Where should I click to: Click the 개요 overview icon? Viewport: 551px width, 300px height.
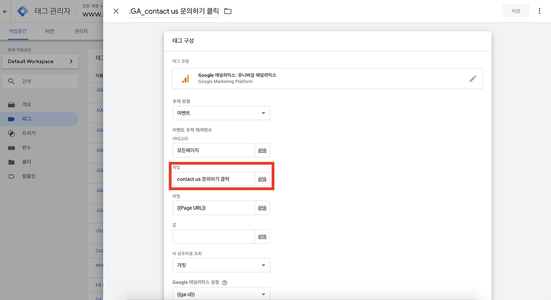(12, 104)
